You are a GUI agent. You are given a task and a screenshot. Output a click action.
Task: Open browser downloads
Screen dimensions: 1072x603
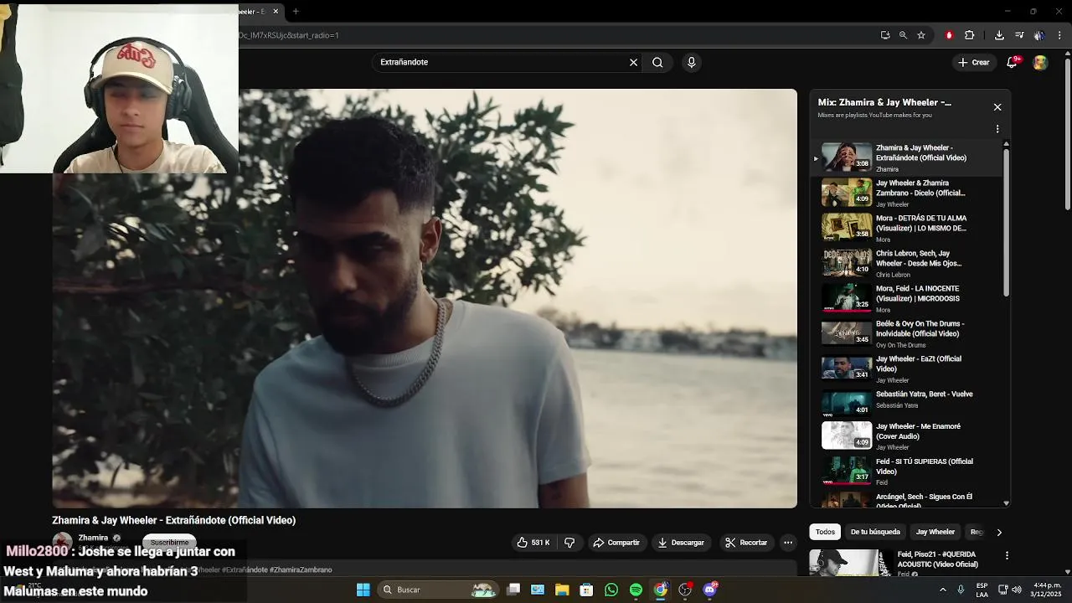coord(999,35)
